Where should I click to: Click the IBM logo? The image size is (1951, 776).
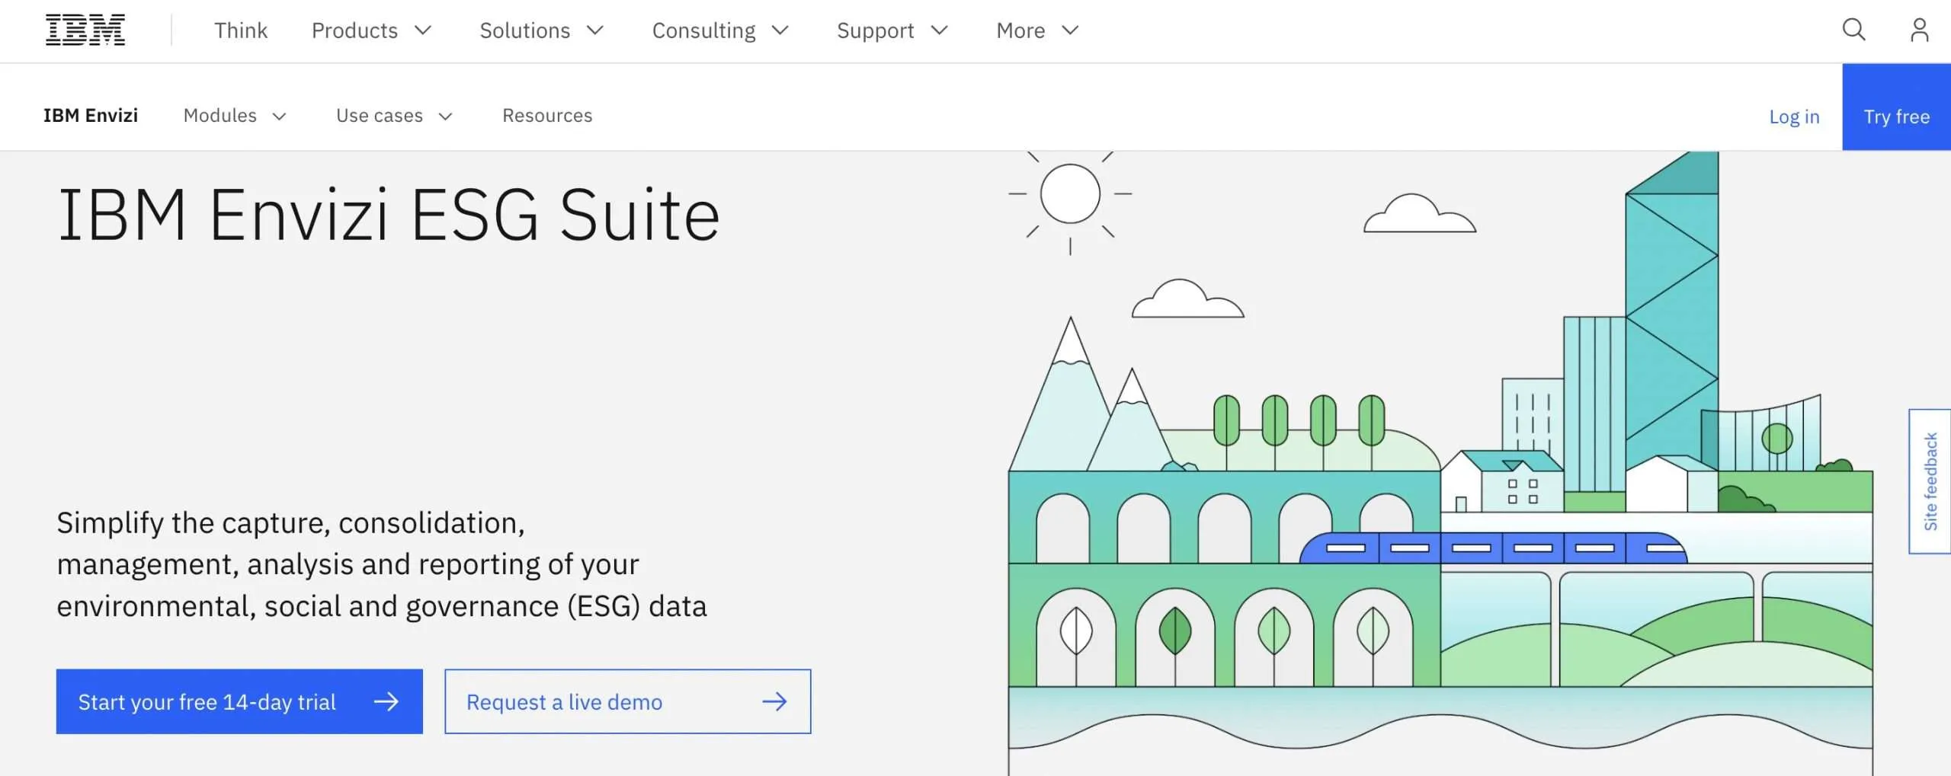click(x=85, y=30)
